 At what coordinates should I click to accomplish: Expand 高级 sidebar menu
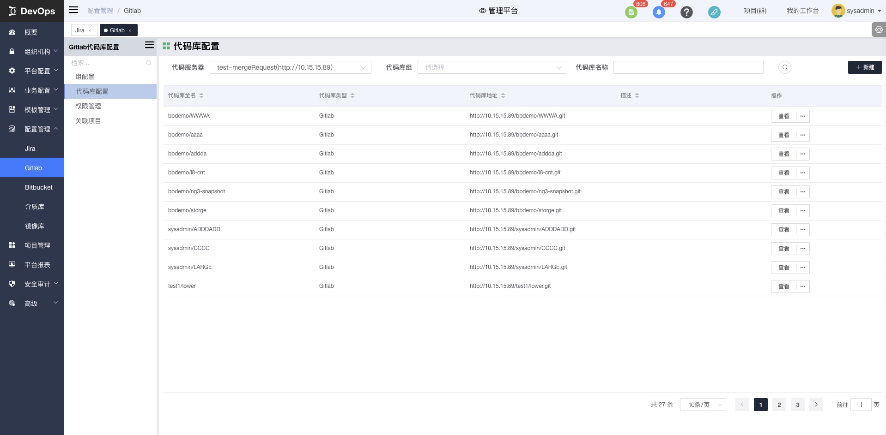(32, 304)
